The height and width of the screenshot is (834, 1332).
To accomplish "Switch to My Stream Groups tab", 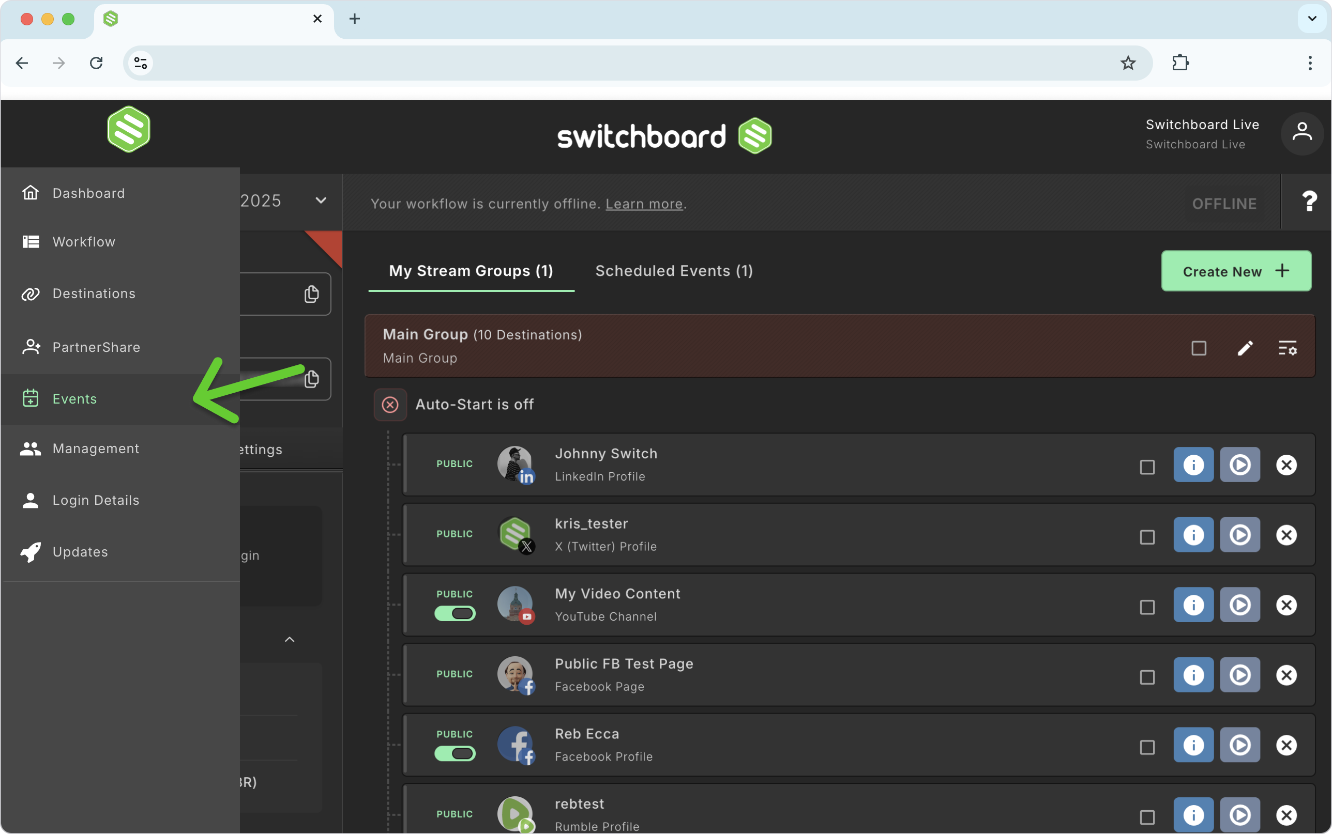I will pyautogui.click(x=471, y=271).
